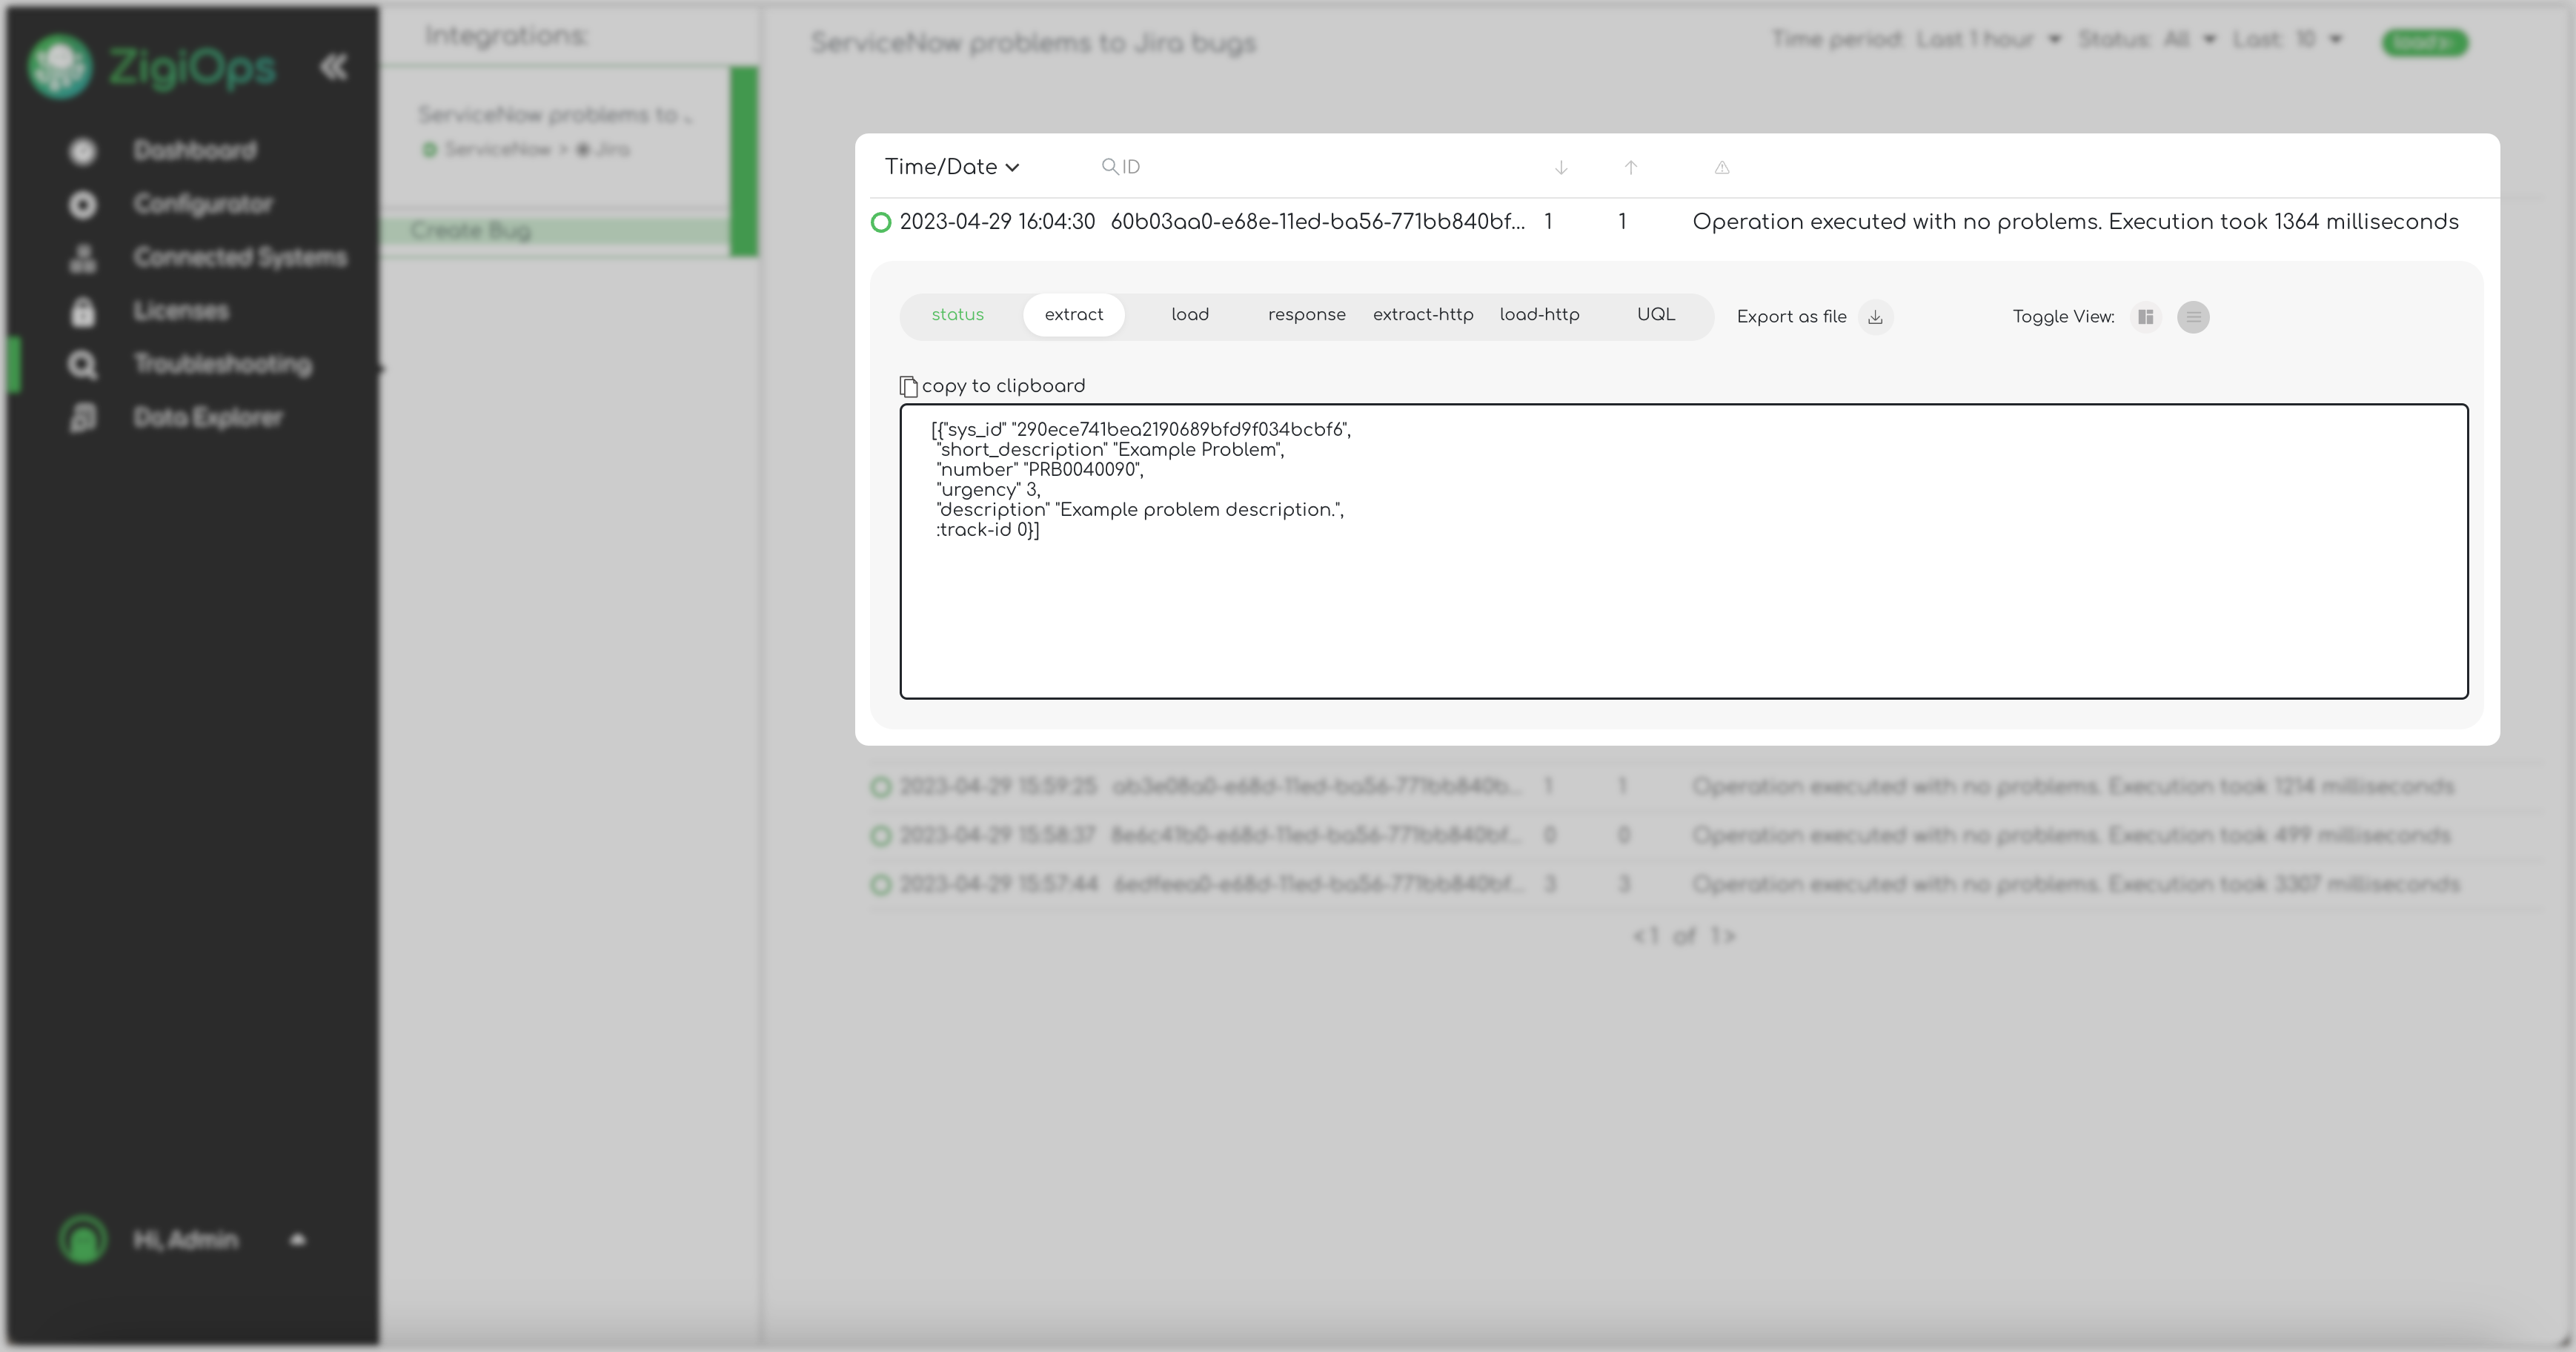Open the extract-http tab
Image resolution: width=2576 pixels, height=1352 pixels.
(1422, 315)
